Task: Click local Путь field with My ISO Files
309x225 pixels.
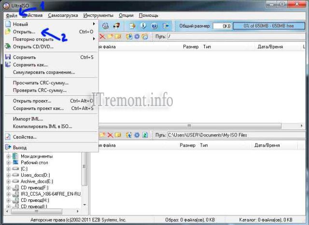Action: click(236, 135)
